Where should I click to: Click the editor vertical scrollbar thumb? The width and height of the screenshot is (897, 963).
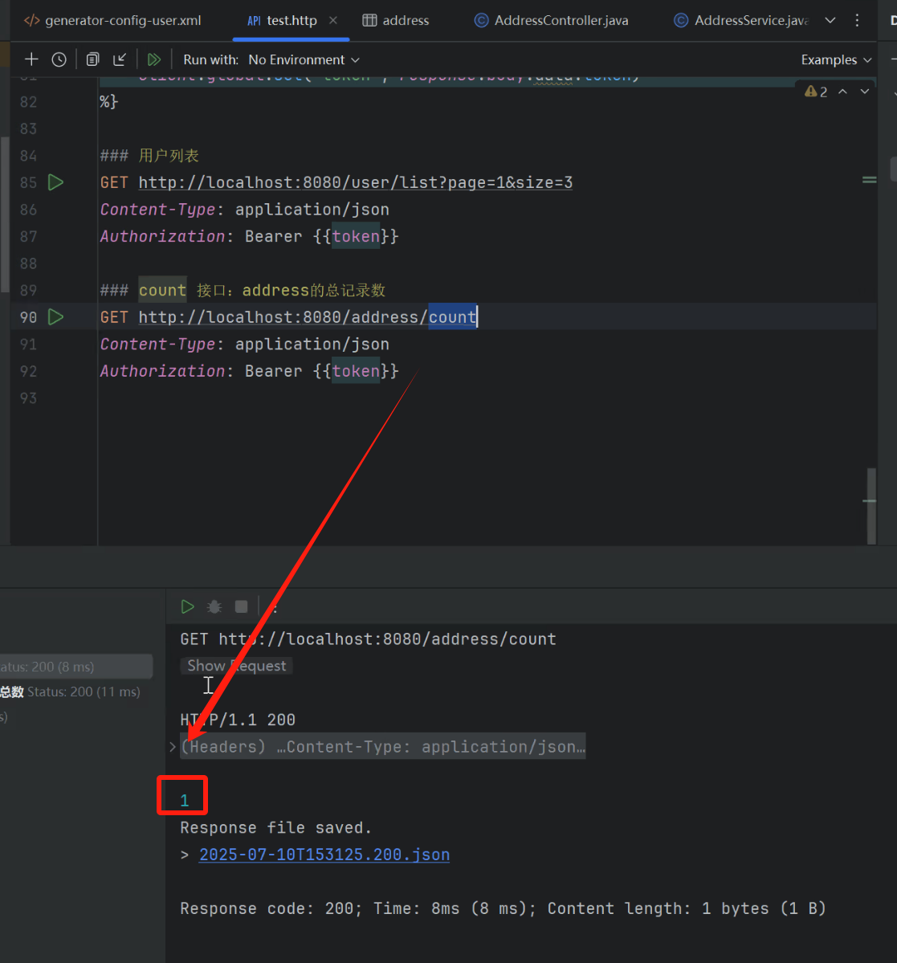tap(871, 506)
